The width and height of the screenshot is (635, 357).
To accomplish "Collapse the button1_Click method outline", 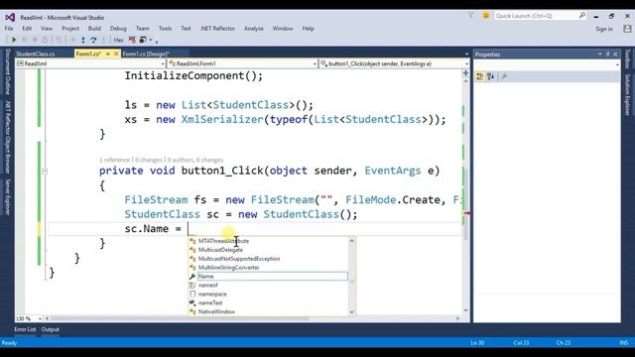I will pyautogui.click(x=45, y=172).
